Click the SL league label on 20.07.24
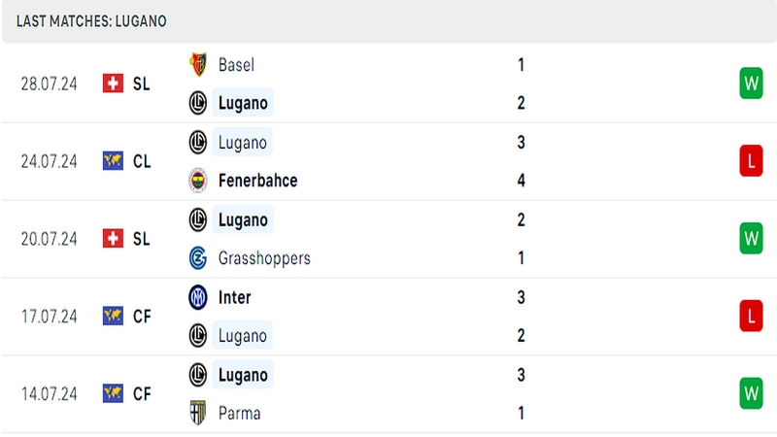The image size is (777, 437). pos(141,239)
